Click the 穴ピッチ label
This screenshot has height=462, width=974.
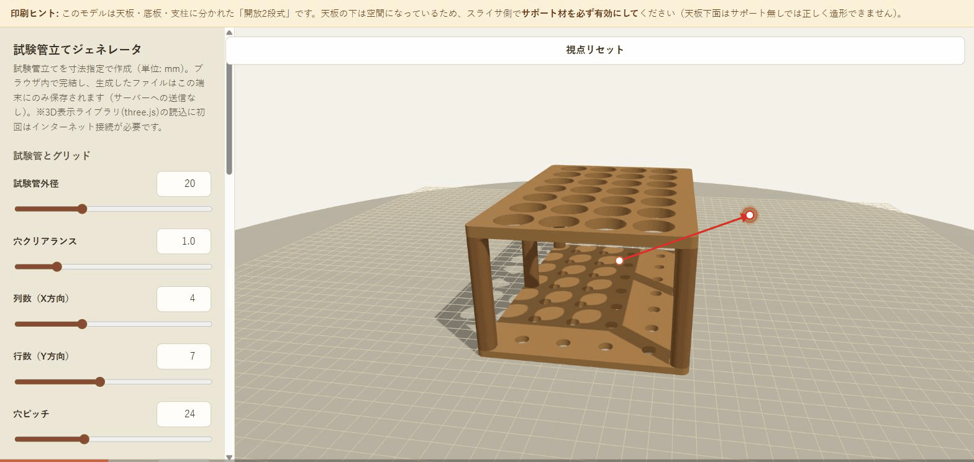pos(31,414)
